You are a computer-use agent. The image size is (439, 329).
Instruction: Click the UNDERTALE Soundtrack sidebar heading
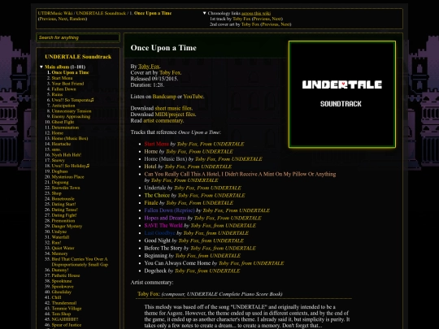click(x=78, y=57)
